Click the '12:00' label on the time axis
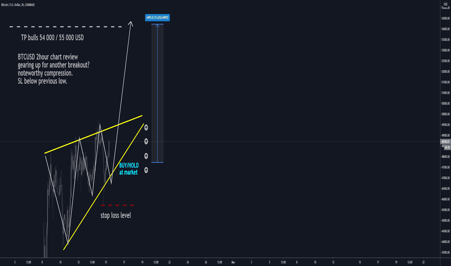 (410, 262)
